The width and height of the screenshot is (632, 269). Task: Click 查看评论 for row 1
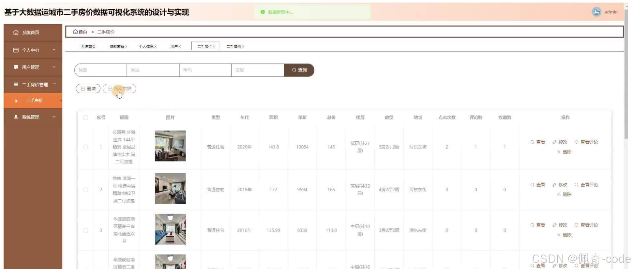(x=586, y=142)
